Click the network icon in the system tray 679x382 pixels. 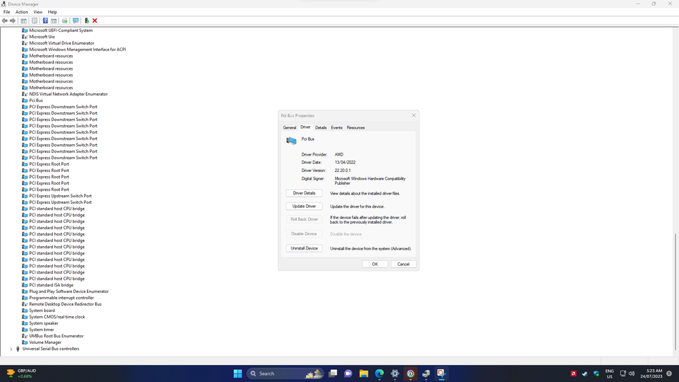[x=623, y=373]
